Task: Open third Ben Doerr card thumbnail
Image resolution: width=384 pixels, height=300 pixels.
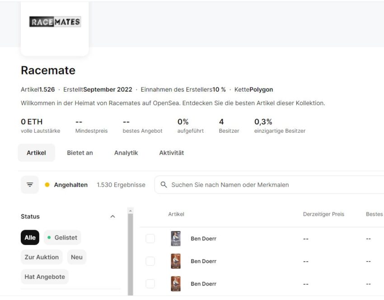Action: pos(176,284)
